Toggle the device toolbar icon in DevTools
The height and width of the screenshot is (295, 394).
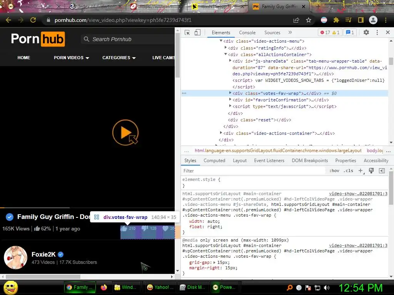(x=197, y=33)
